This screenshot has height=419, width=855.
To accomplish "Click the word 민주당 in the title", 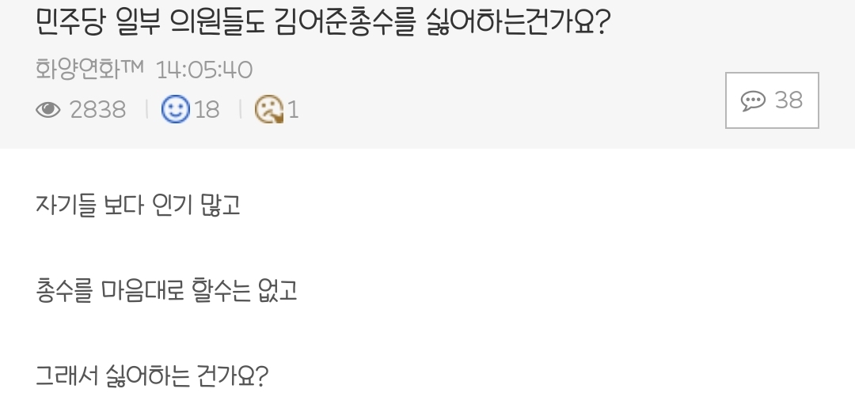I will click(70, 23).
